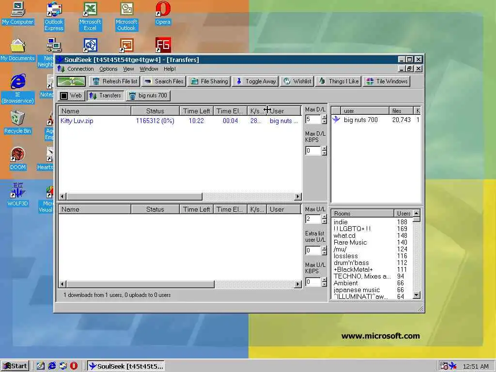Adjust Max U/L KBPS spinner
Image resolution: width=496 pixels, height=372 pixels.
pos(324,282)
